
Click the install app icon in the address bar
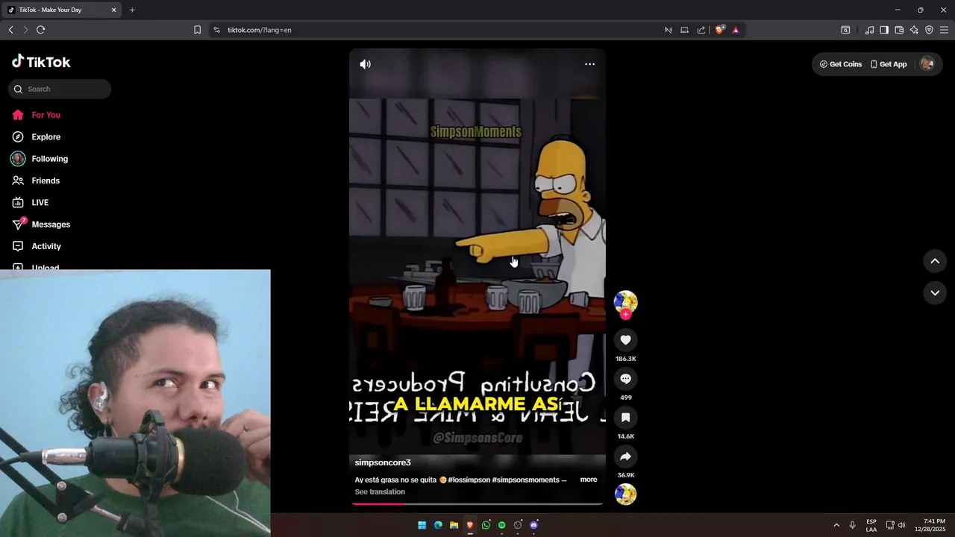tap(684, 30)
